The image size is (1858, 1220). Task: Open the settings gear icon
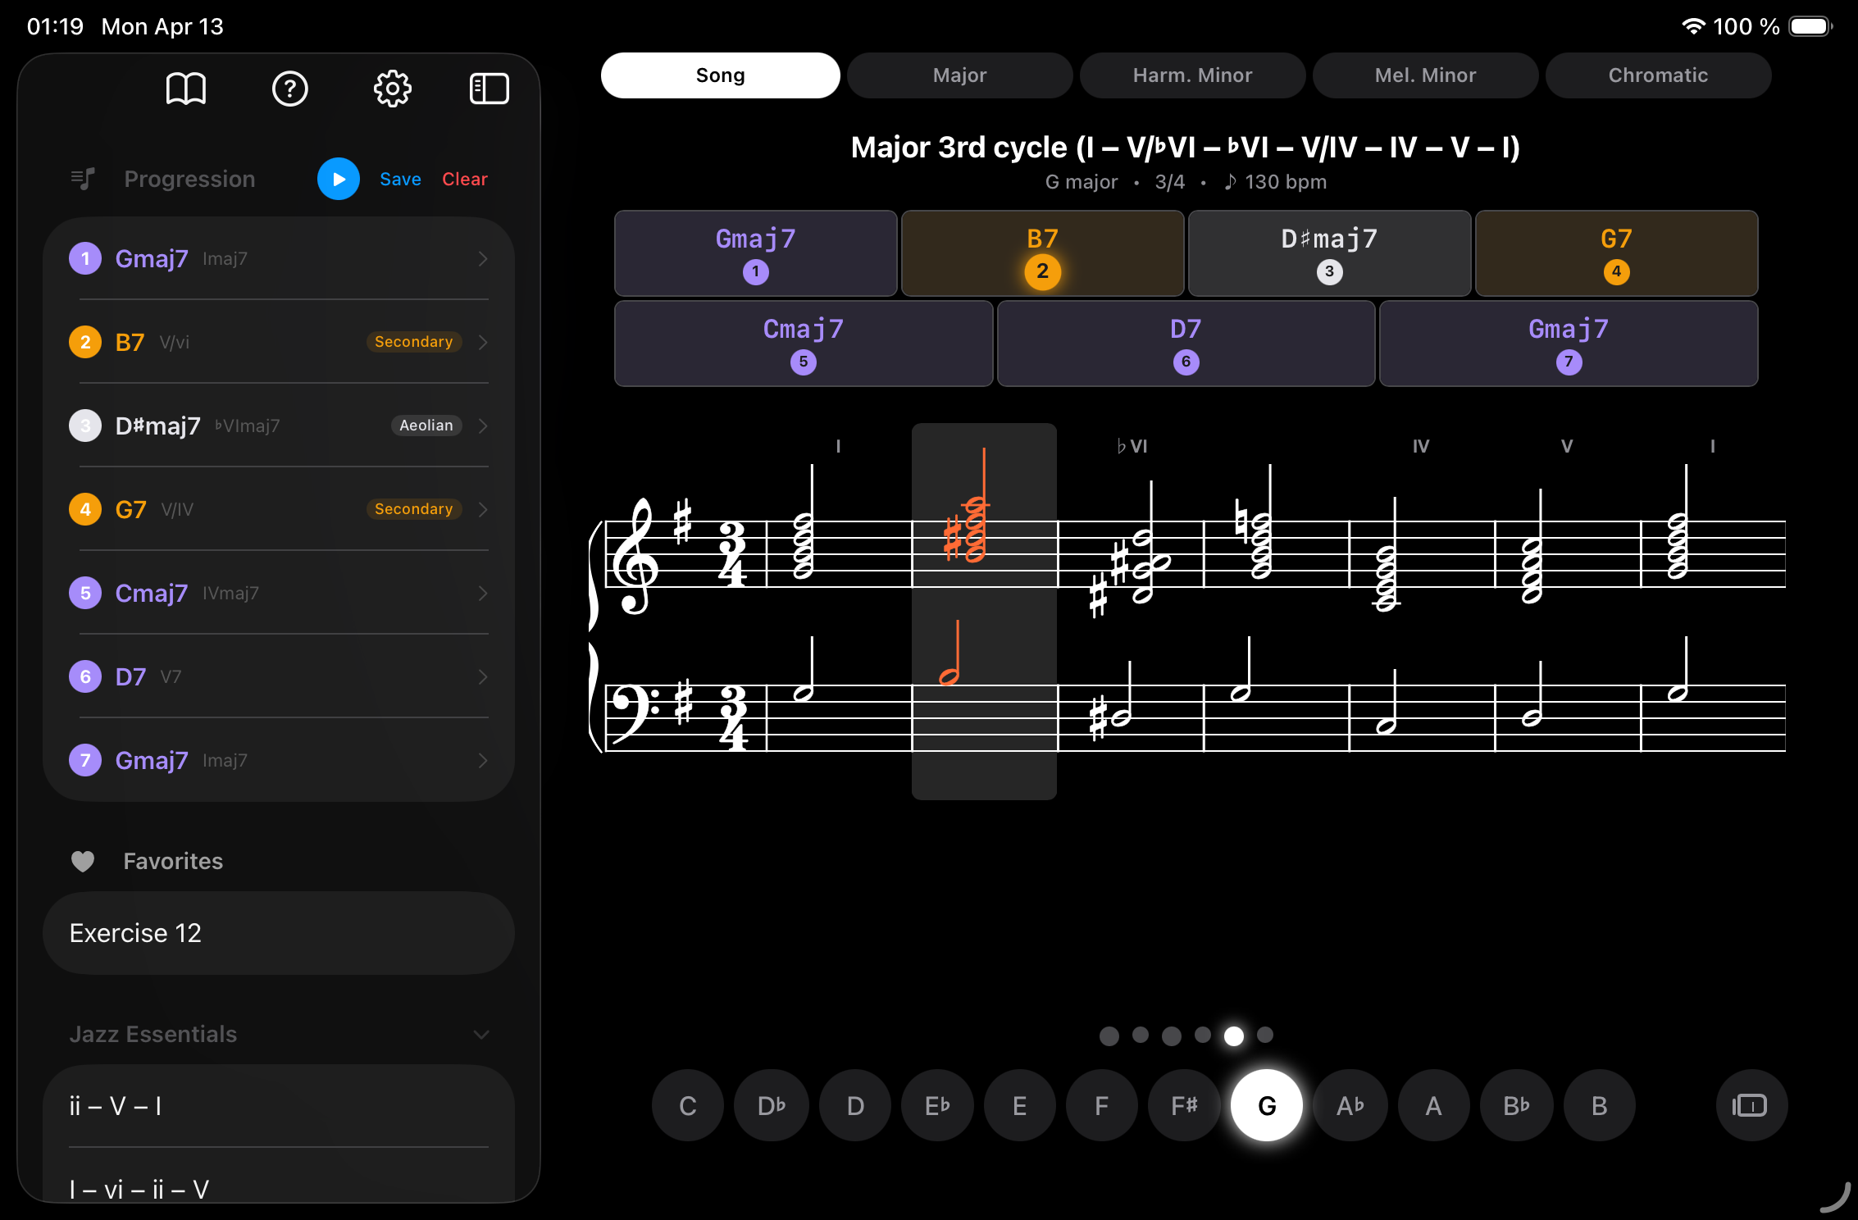click(x=392, y=89)
